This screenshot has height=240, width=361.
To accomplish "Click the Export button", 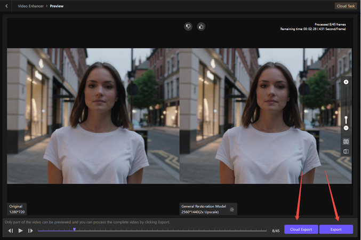I will coord(336,229).
